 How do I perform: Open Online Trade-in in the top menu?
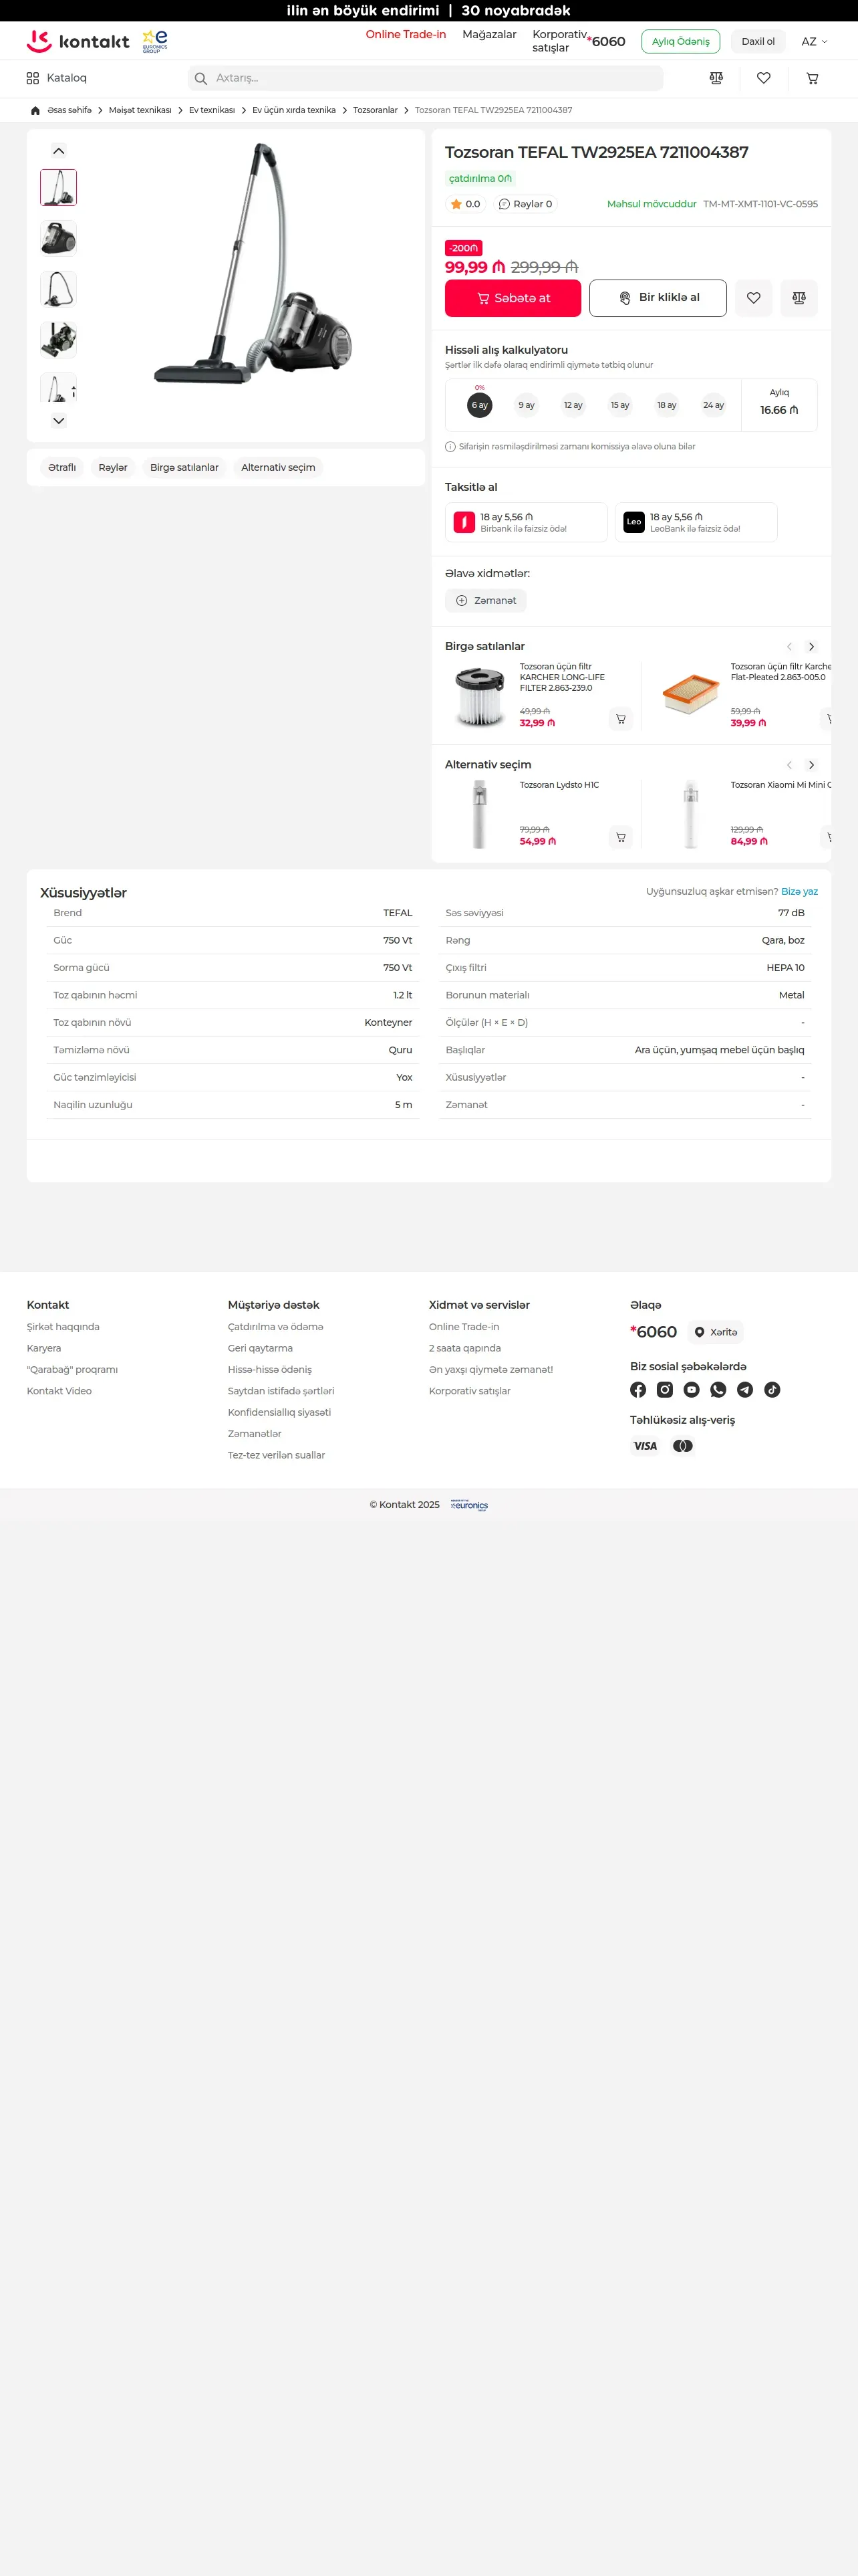pos(406,35)
